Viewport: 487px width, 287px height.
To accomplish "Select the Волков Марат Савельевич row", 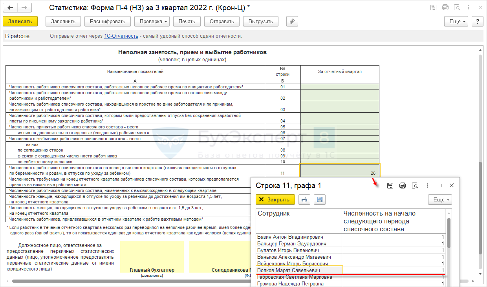I will pyautogui.click(x=299, y=271).
